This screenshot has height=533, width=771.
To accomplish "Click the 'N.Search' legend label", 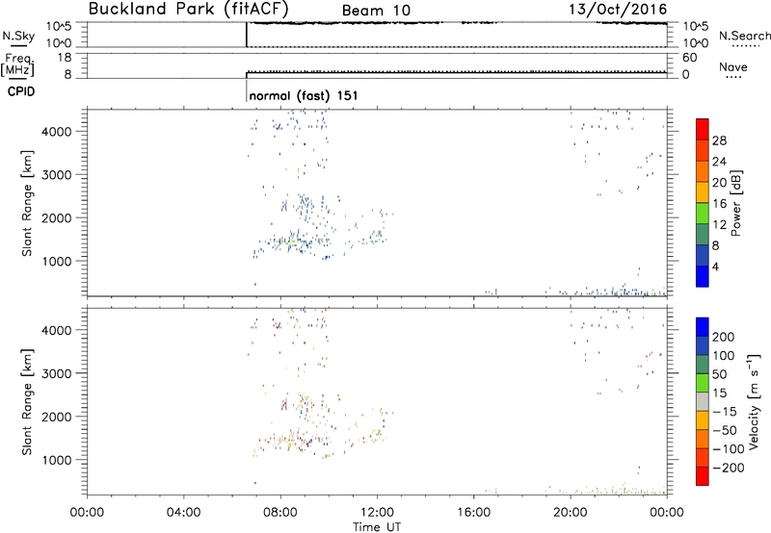I will point(745,36).
